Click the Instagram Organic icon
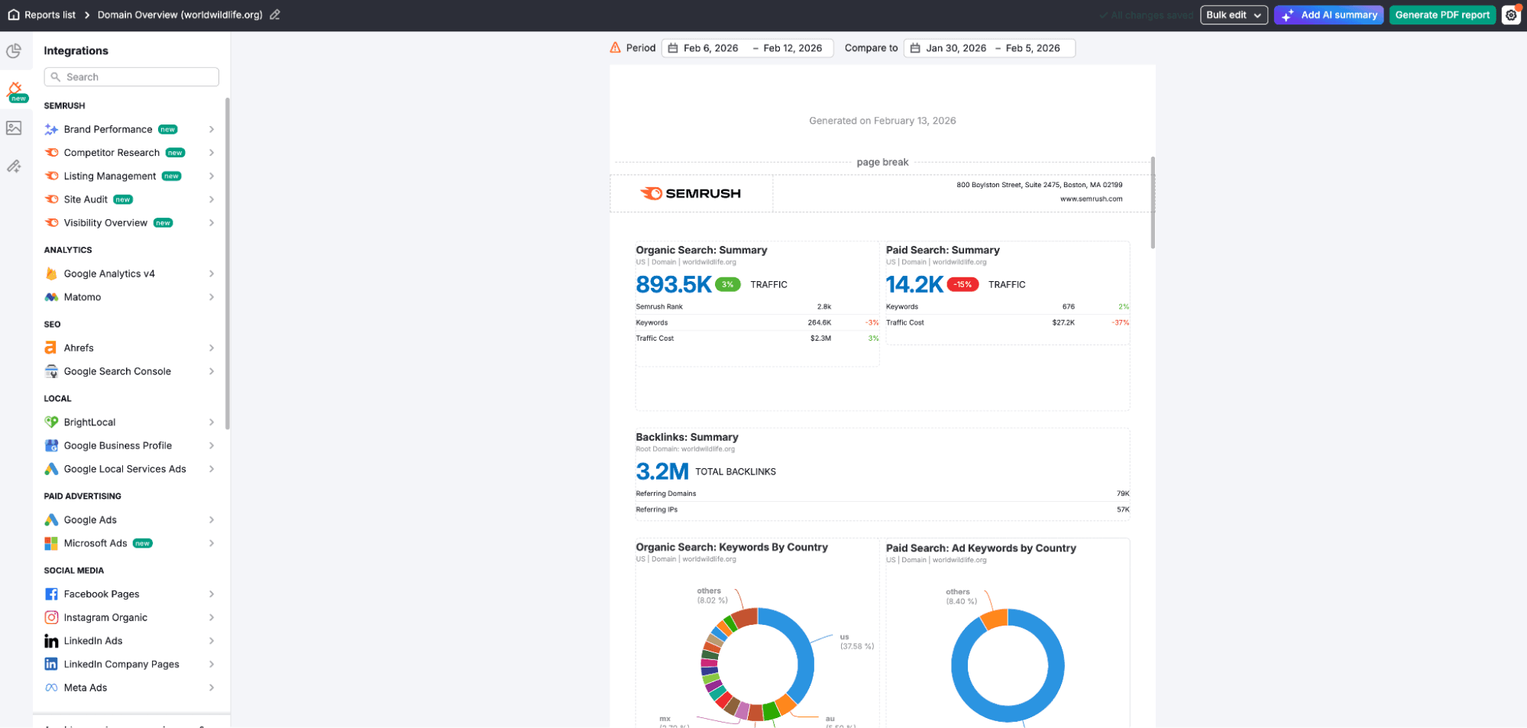 click(51, 617)
